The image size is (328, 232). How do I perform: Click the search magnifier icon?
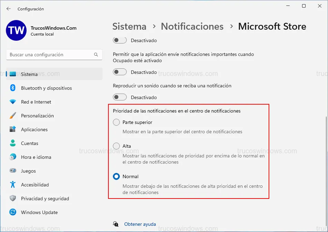pos(96,55)
